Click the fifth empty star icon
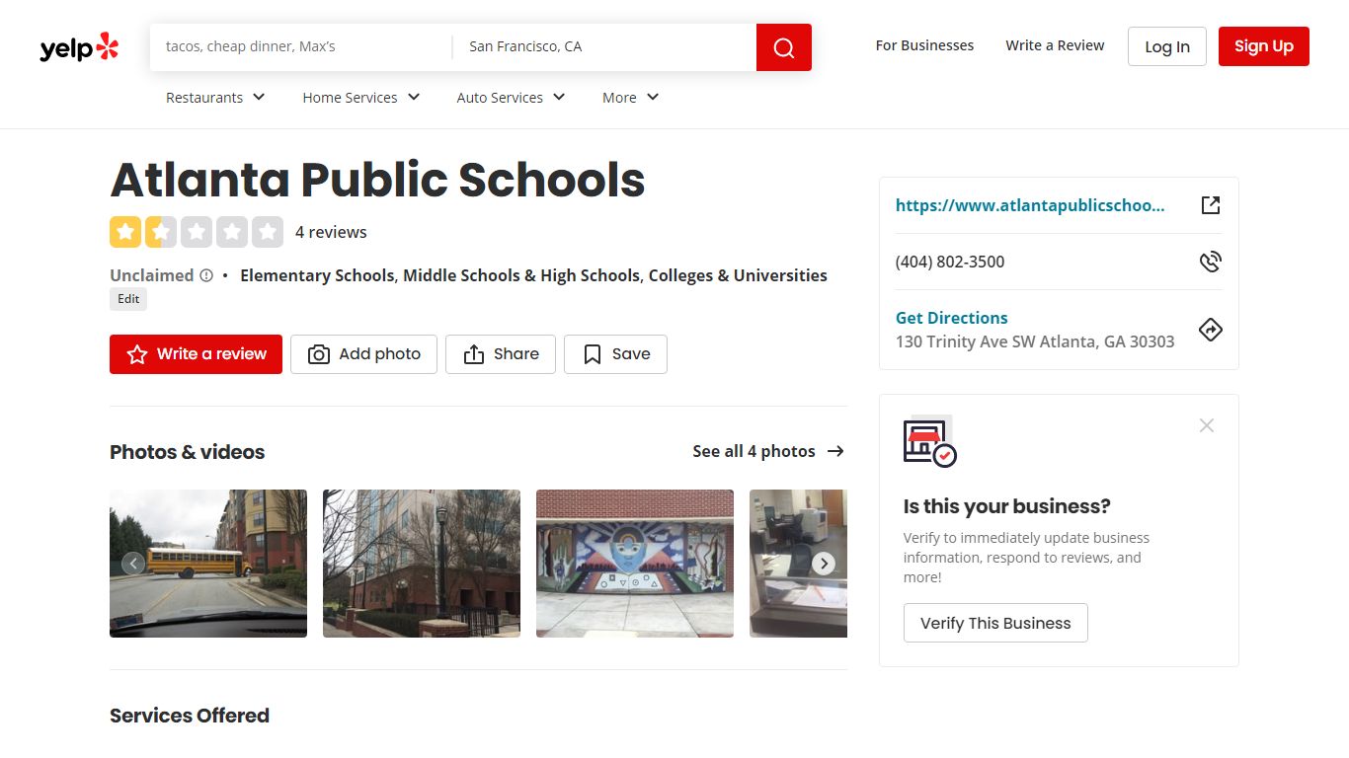Screen dimensions: 1349x758 coord(268,232)
